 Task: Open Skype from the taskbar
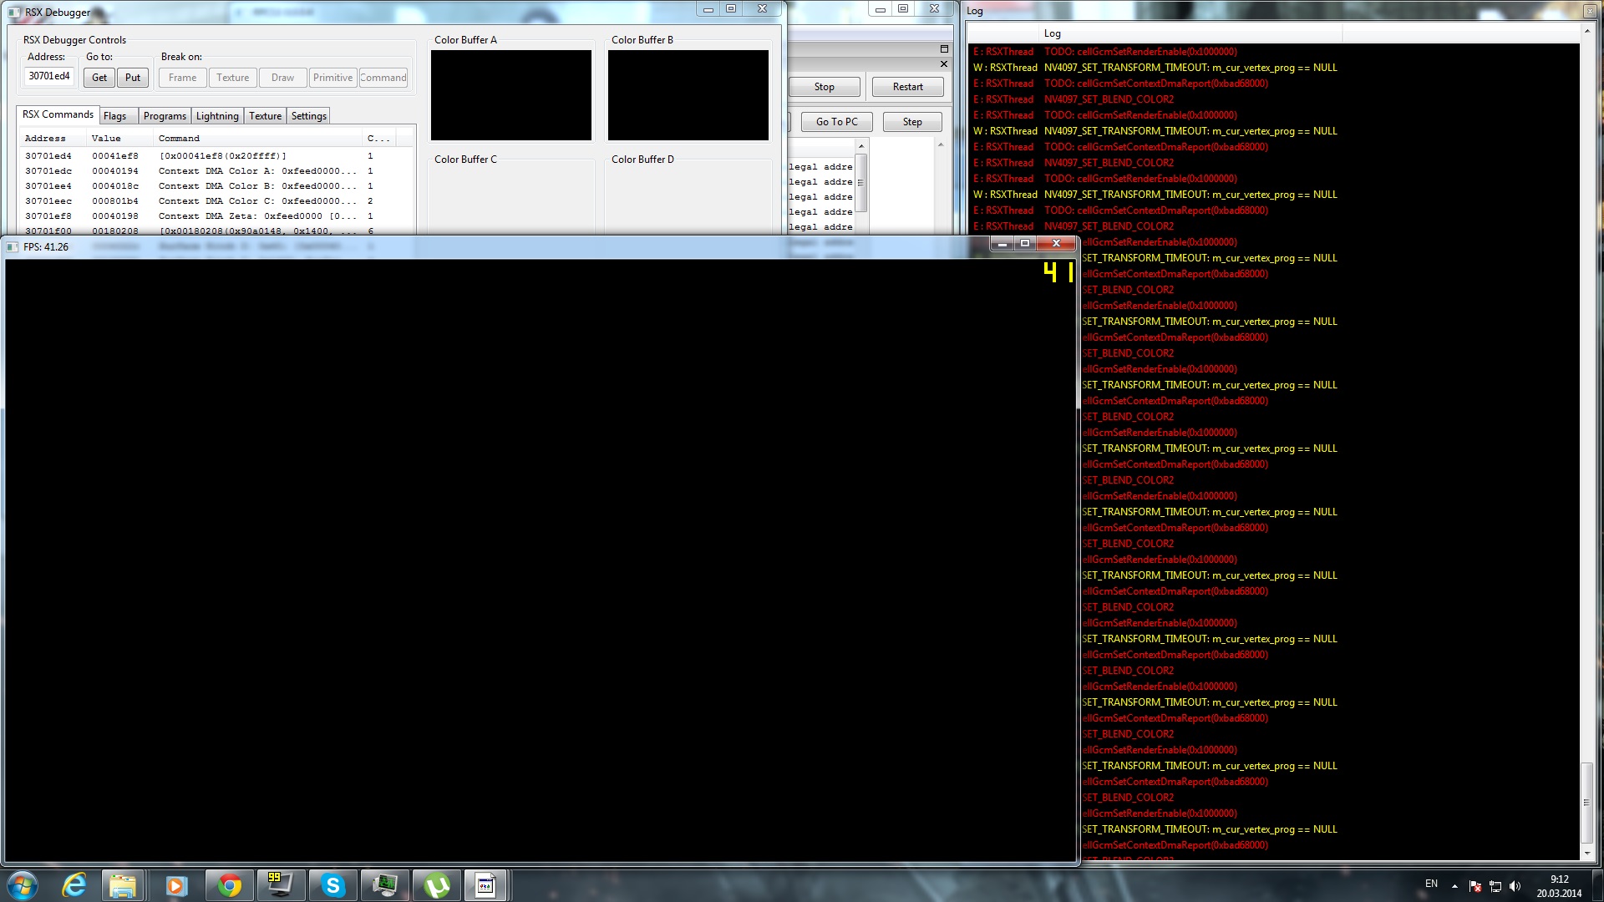point(332,885)
